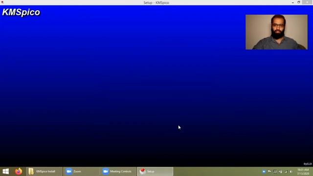Open the Zoom taskbar window
The width and height of the screenshot is (313, 176).
(x=81, y=172)
